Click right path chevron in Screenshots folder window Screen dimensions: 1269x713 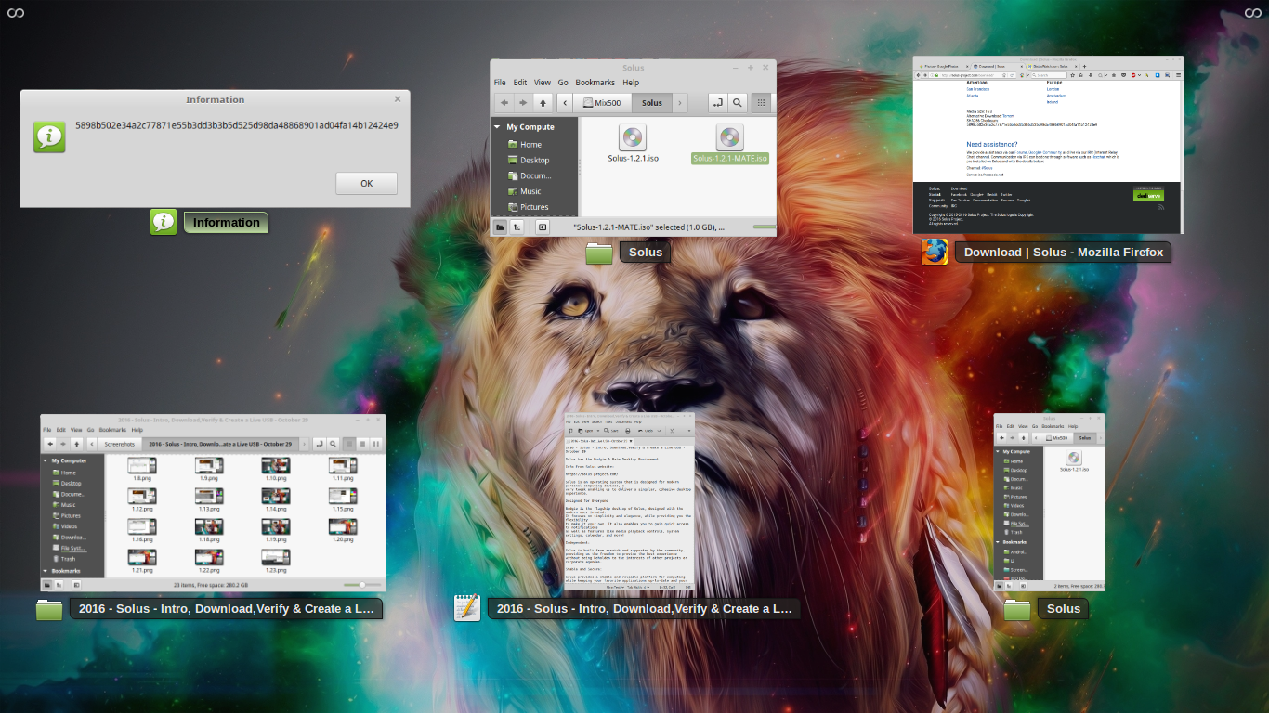pyautogui.click(x=304, y=444)
